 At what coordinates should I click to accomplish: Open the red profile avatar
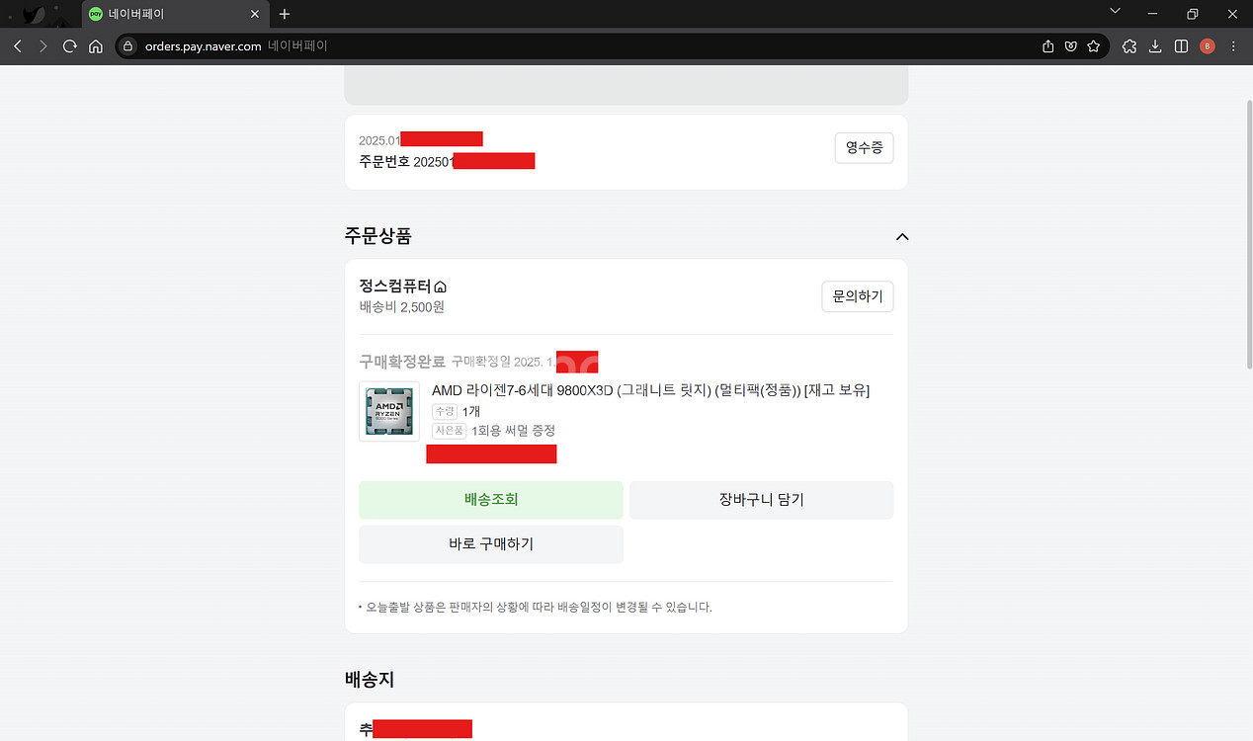point(1207,46)
